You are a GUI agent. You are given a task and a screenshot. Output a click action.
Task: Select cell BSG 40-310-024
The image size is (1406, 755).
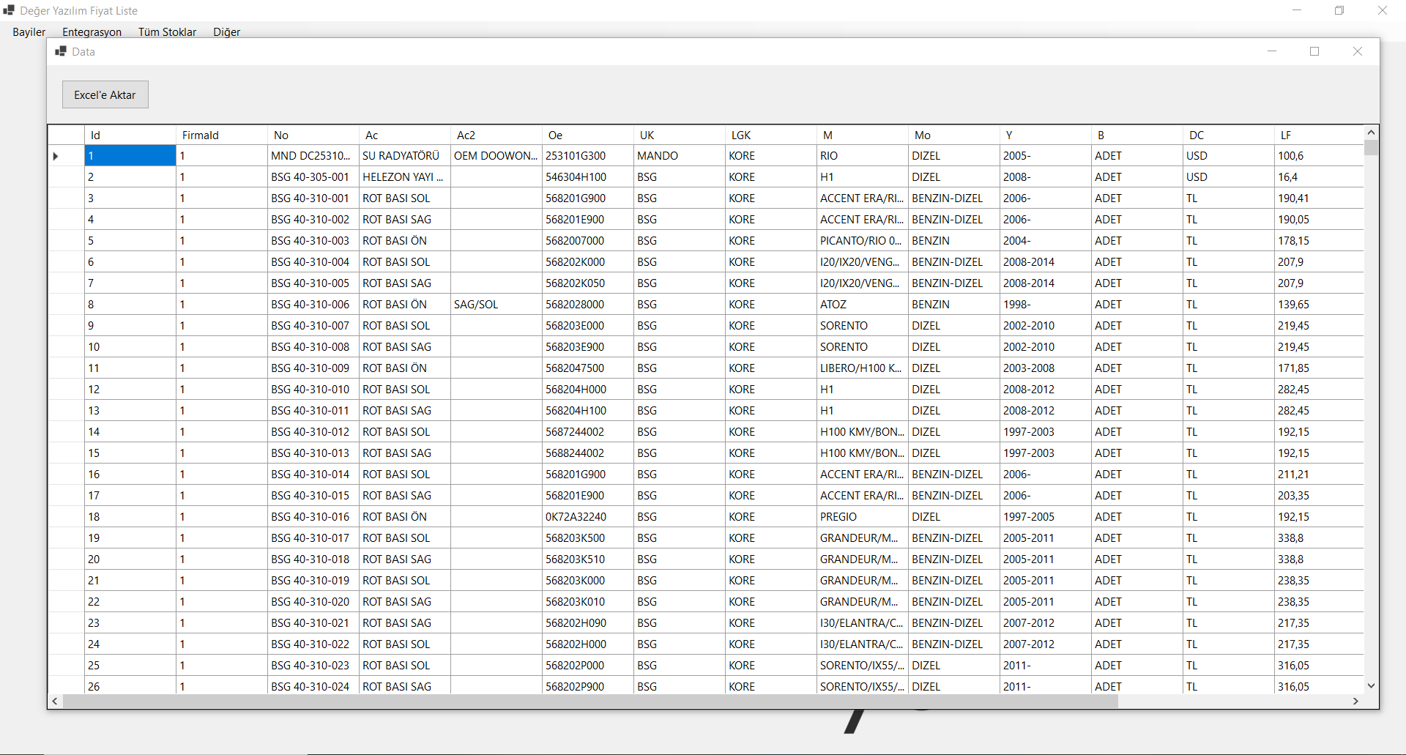click(313, 686)
